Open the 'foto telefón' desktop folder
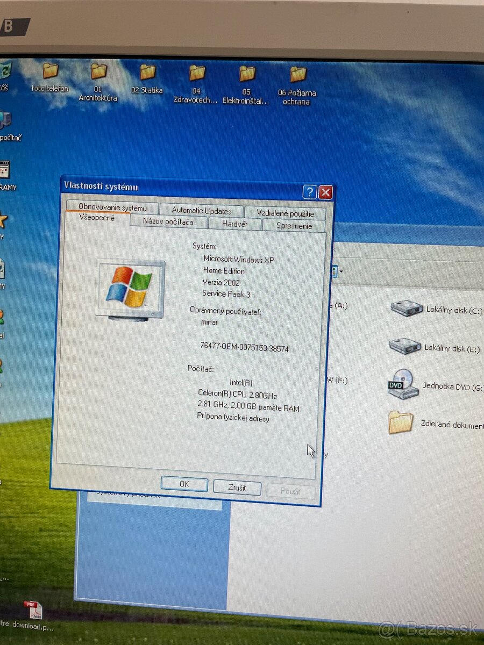Screen dimensions: 484x645 pyautogui.click(x=50, y=71)
